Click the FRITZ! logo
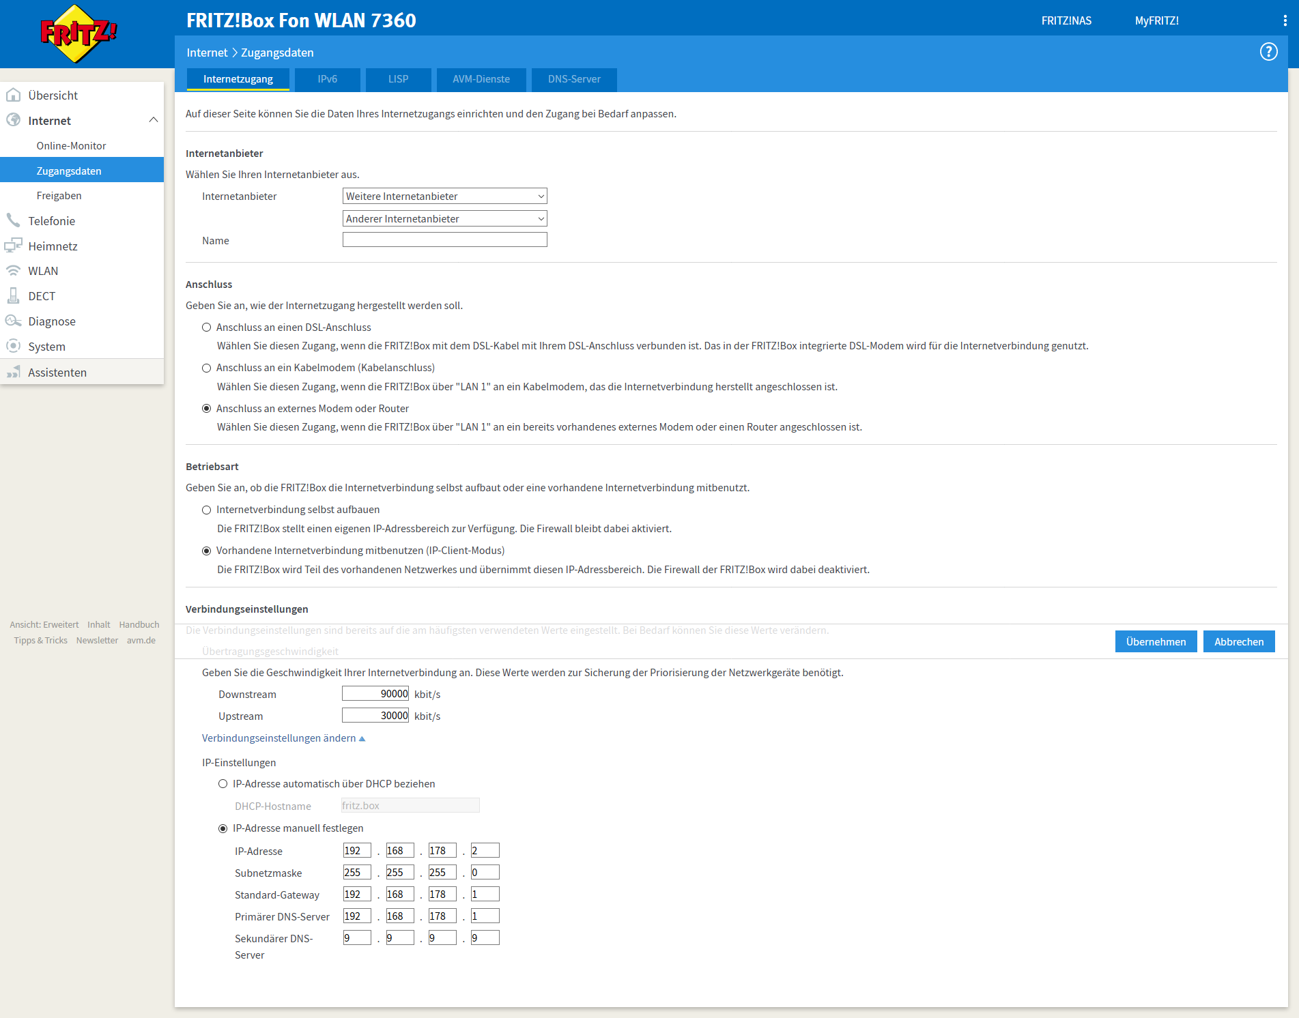This screenshot has height=1018, width=1299. [78, 33]
